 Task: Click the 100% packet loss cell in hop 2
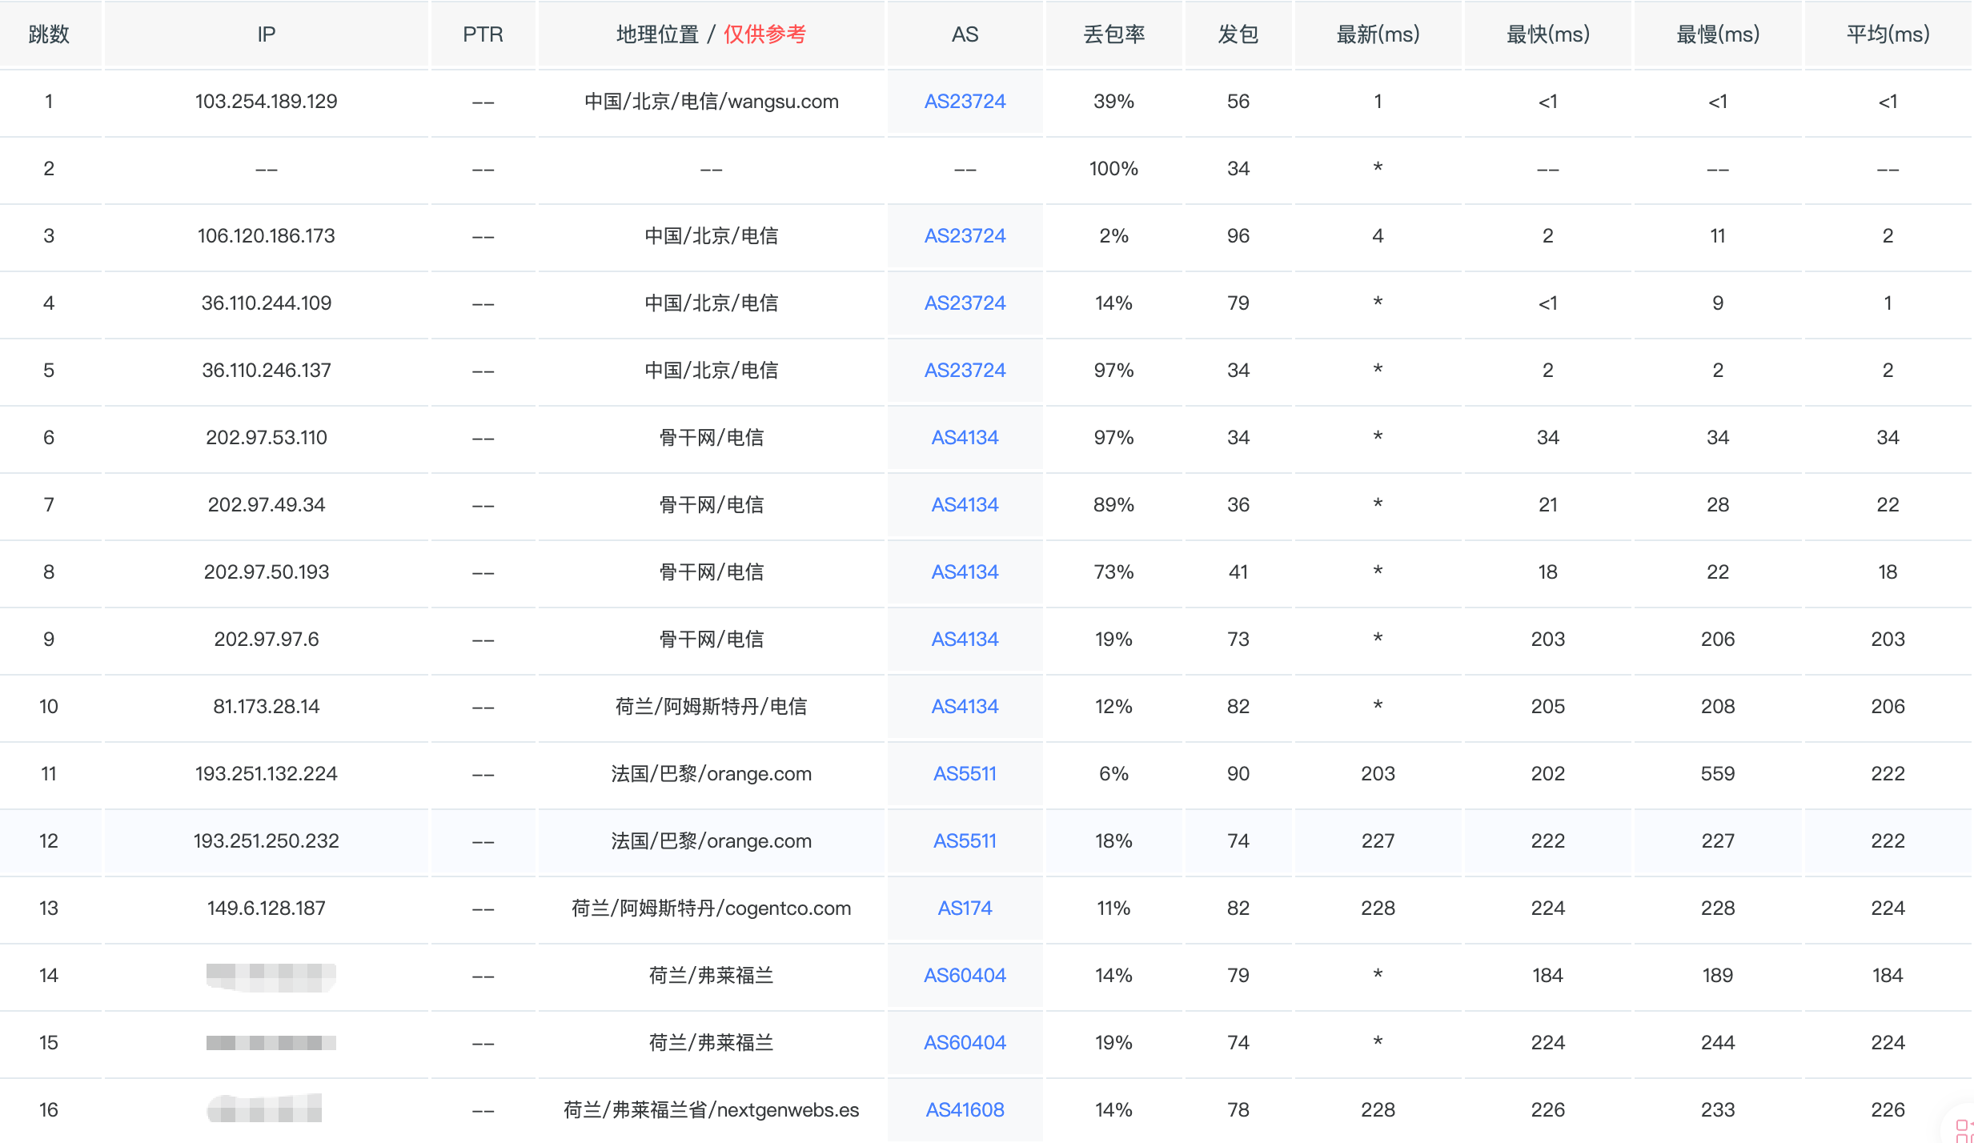click(x=1113, y=169)
